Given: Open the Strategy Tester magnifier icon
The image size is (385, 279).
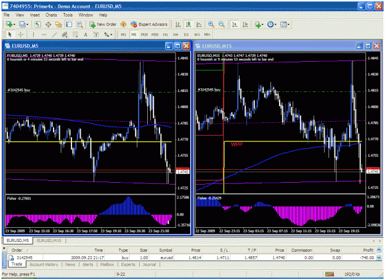Looking at the screenshot, I should pyautogui.click(x=80, y=24).
